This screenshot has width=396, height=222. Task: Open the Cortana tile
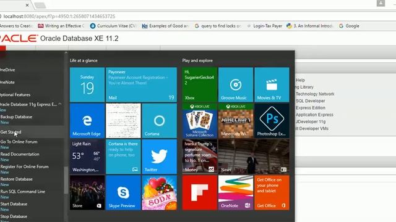[160, 121]
